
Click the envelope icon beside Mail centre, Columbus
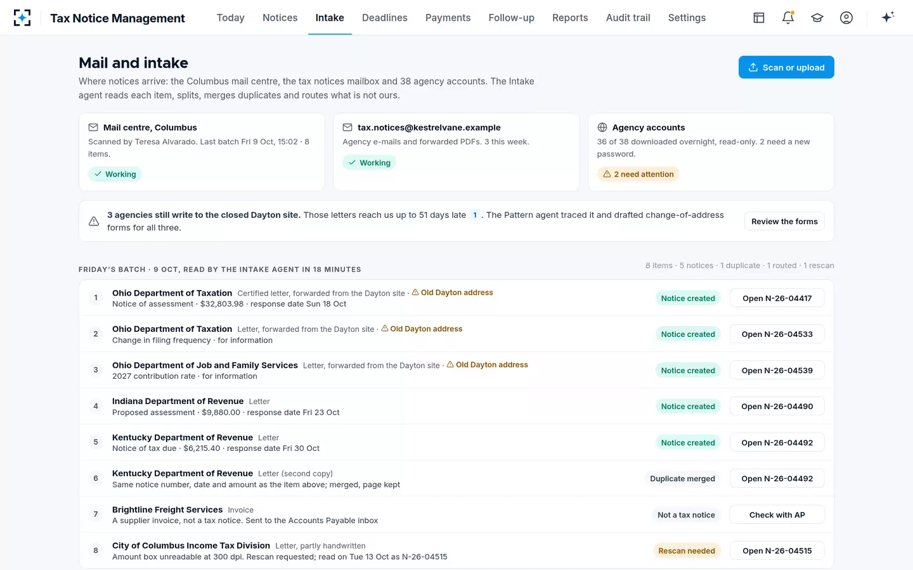coord(93,127)
